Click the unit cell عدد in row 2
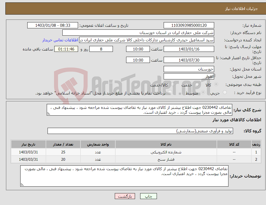 [x=98, y=159]
